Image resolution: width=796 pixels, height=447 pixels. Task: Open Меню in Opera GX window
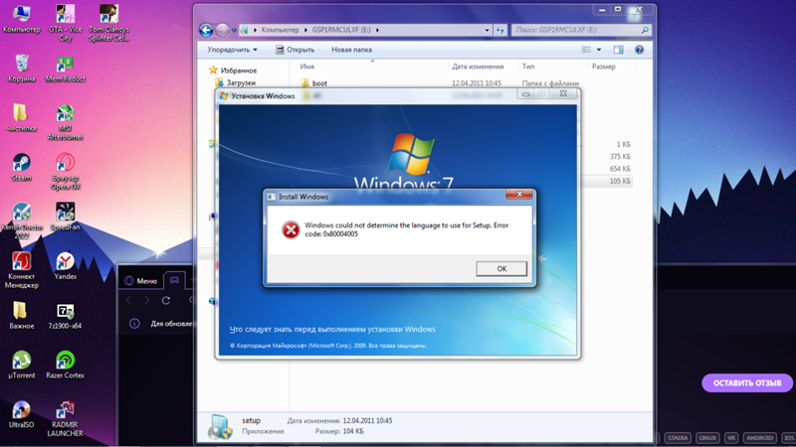click(141, 281)
